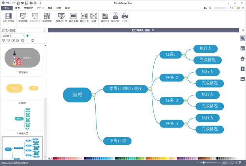Click the printer icon in quick access toolbar
Screen dimensions: 246x166
[31, 3]
